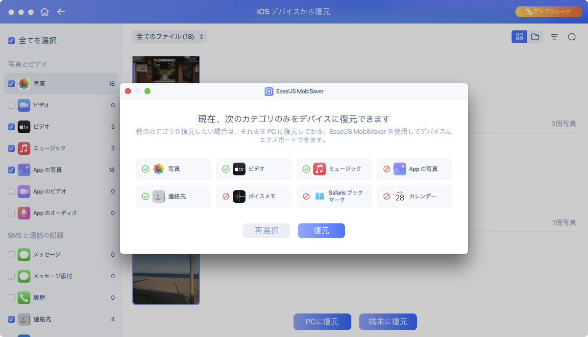Screen dimensions: 588x337
Task: Click the temple gate photo thumbnail
Action: (x=166, y=70)
